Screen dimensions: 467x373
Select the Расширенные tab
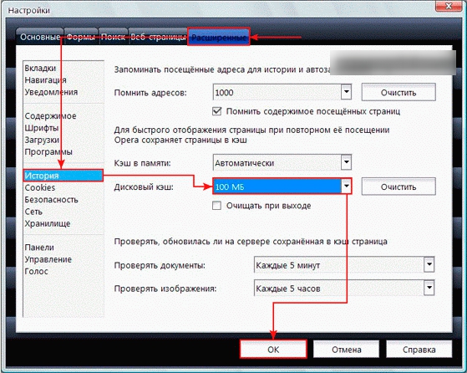click(219, 37)
